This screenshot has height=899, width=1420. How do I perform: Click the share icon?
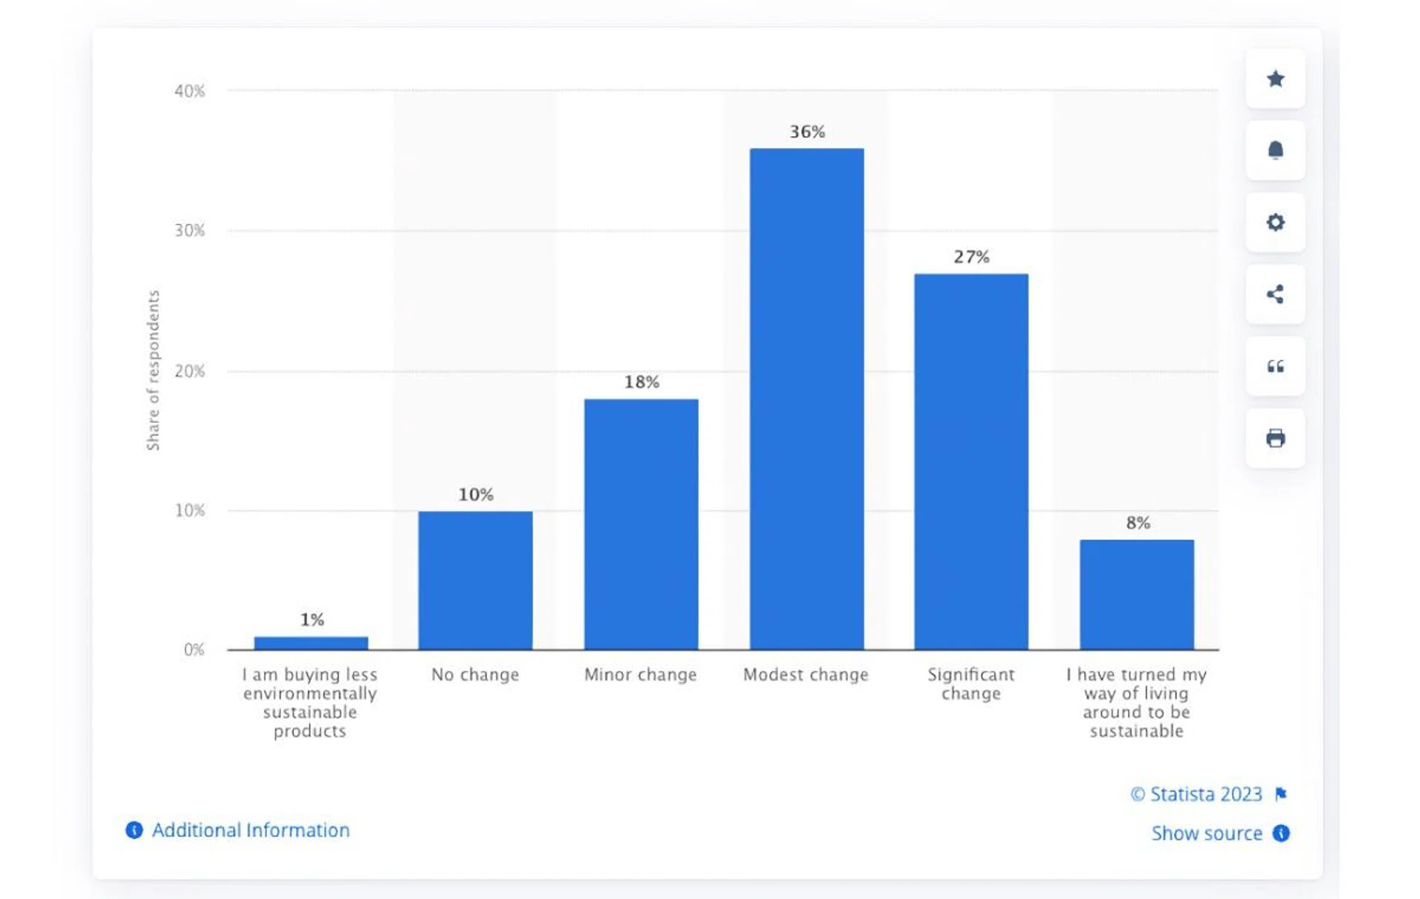pyautogui.click(x=1275, y=294)
